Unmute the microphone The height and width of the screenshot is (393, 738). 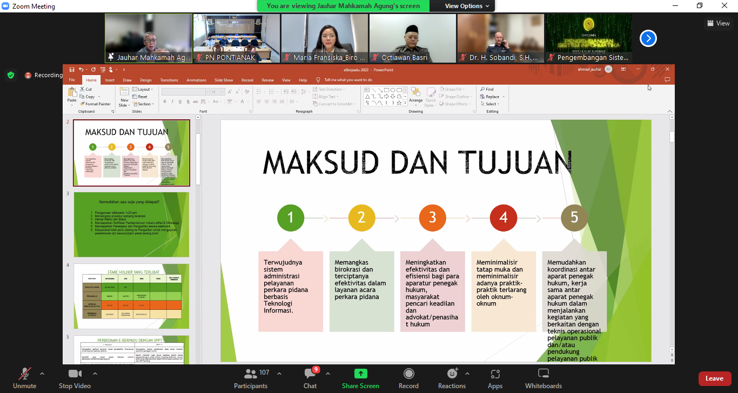pyautogui.click(x=24, y=374)
